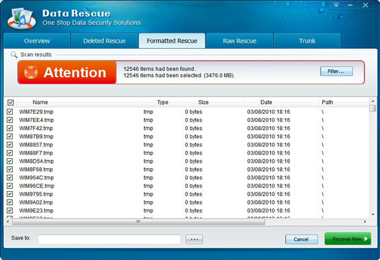Uncheck the WIM9E23.tmp file checkbox
This screenshot has width=380, height=260.
(9, 210)
